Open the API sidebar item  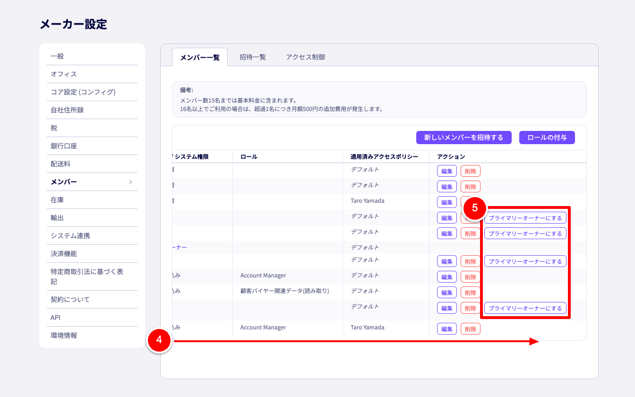click(56, 318)
